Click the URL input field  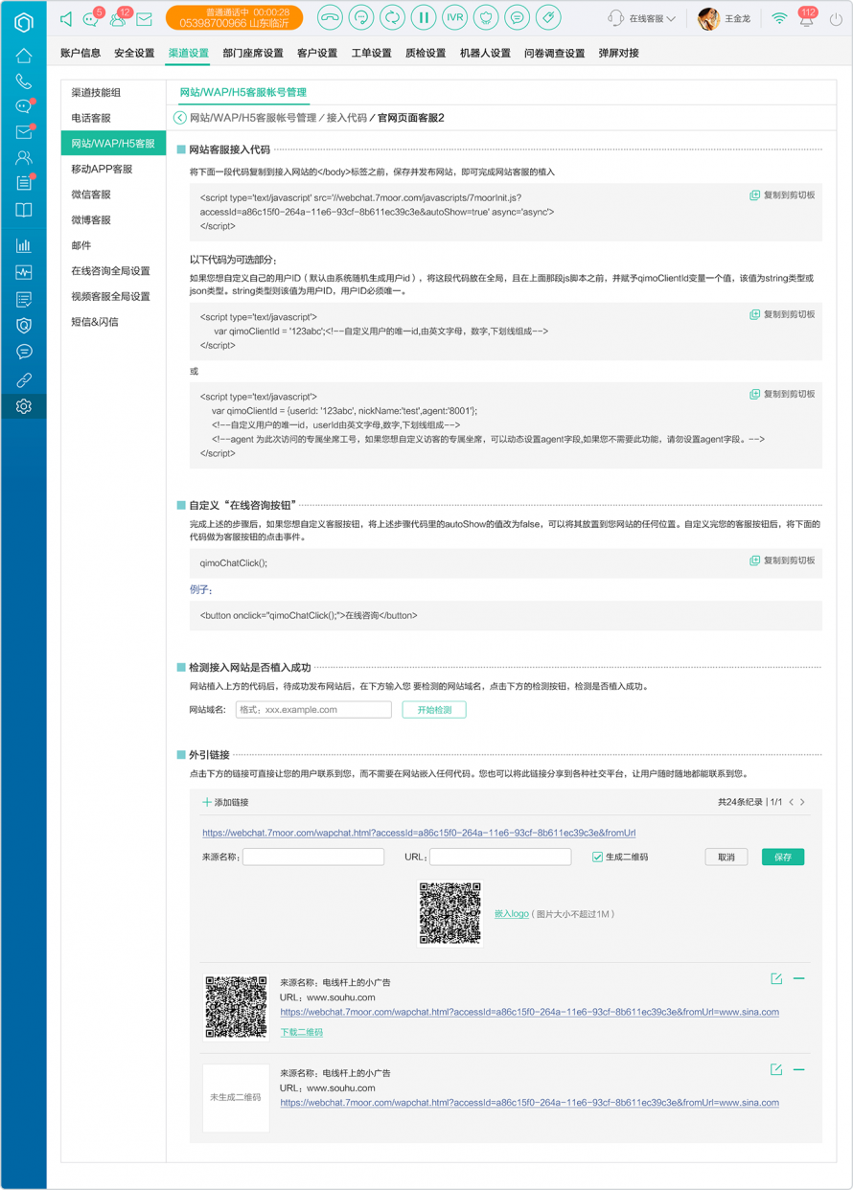[500, 858]
